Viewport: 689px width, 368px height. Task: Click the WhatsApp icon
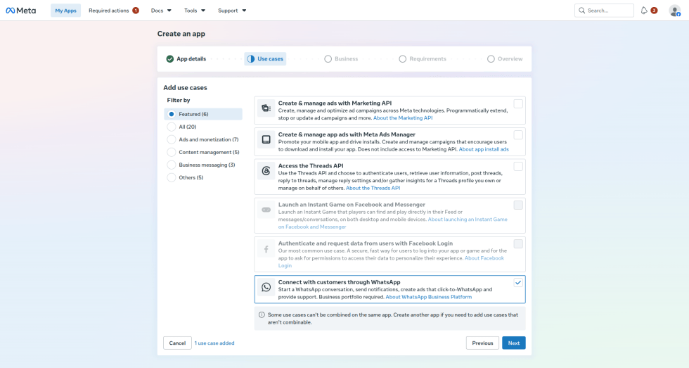coord(266,287)
